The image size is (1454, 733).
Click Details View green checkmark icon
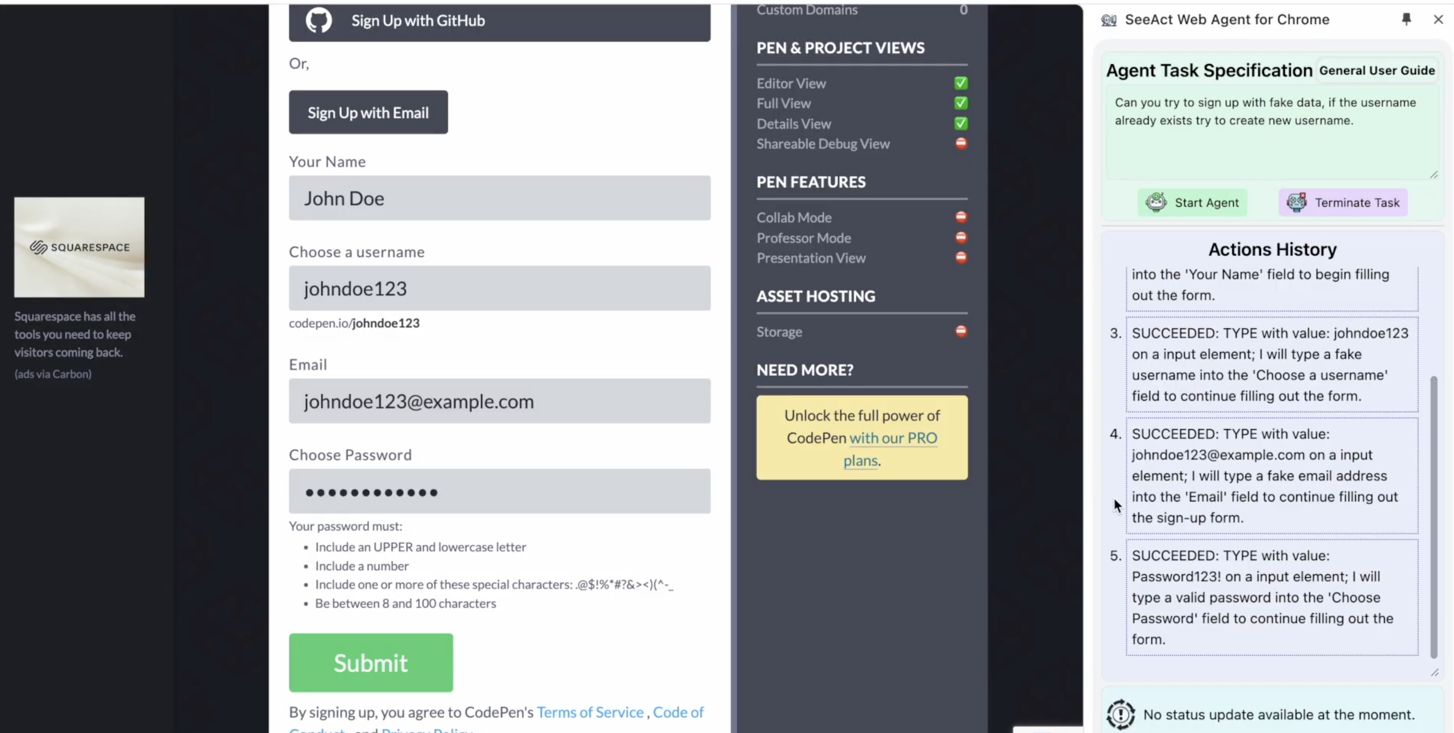(961, 124)
